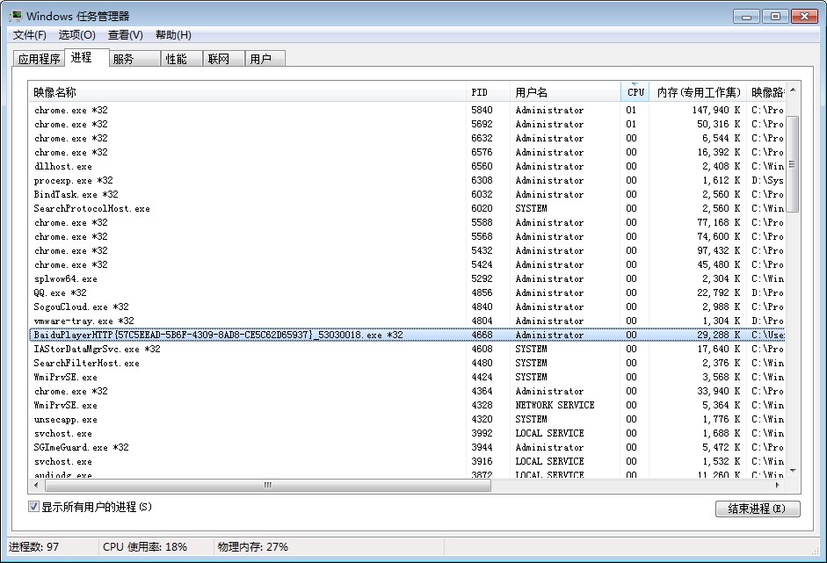Sort by the 内存(专用工作集) column header

(699, 92)
